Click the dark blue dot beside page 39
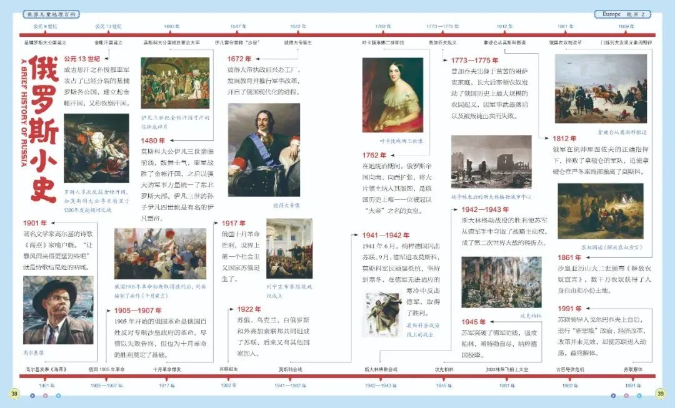 [614, 395]
